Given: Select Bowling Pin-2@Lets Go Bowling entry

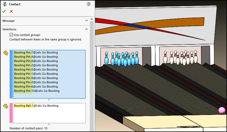Looking at the screenshot, I should (x=36, y=65).
